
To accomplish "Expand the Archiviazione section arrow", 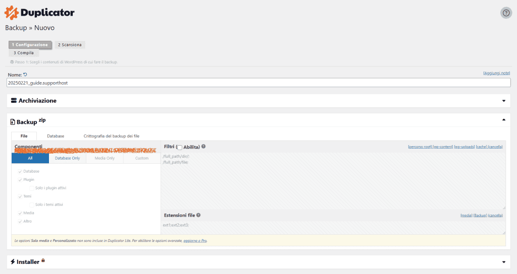I will pyautogui.click(x=504, y=101).
